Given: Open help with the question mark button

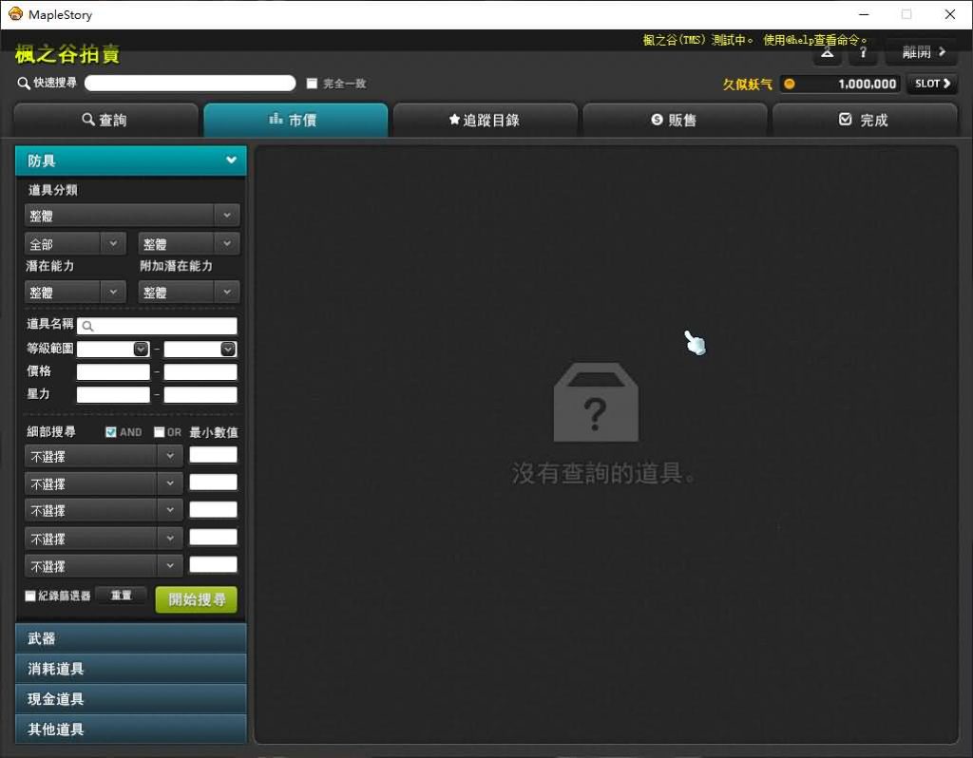Looking at the screenshot, I should click(x=863, y=53).
